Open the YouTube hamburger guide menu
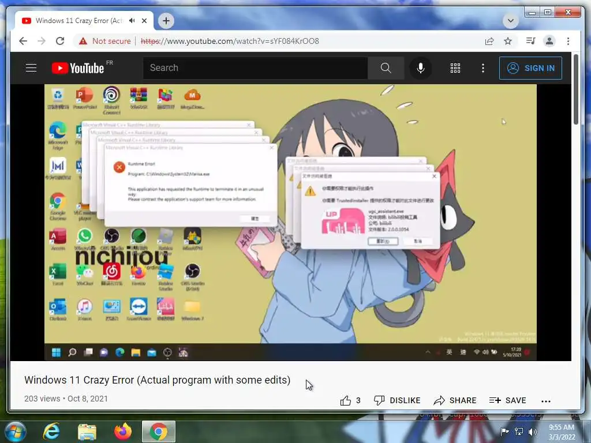This screenshot has height=443, width=591. (31, 68)
